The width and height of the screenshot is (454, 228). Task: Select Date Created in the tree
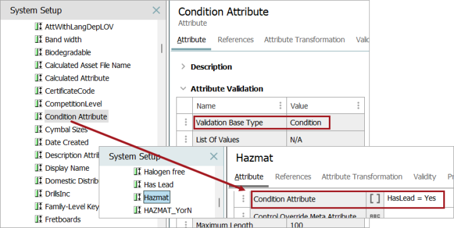66,142
